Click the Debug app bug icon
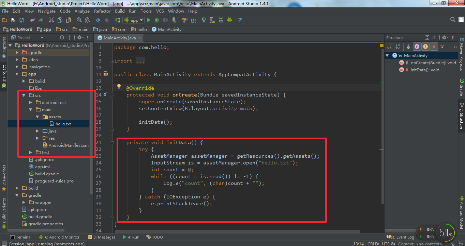This screenshot has width=465, height=246. (x=157, y=20)
